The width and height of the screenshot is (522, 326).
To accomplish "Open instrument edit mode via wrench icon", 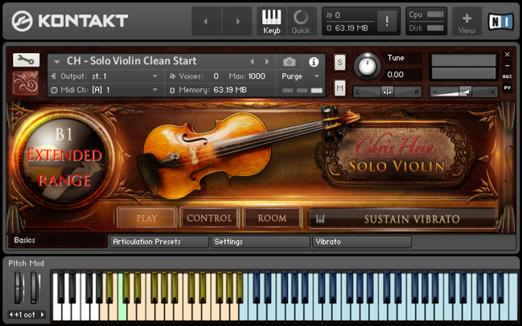I will pyautogui.click(x=26, y=59).
